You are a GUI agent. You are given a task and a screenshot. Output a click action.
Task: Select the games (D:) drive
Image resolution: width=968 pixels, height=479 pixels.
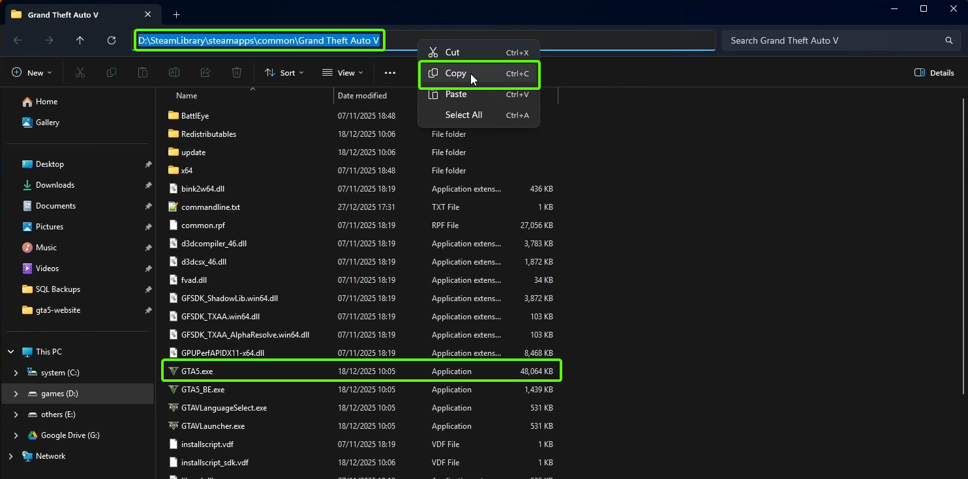77,394
